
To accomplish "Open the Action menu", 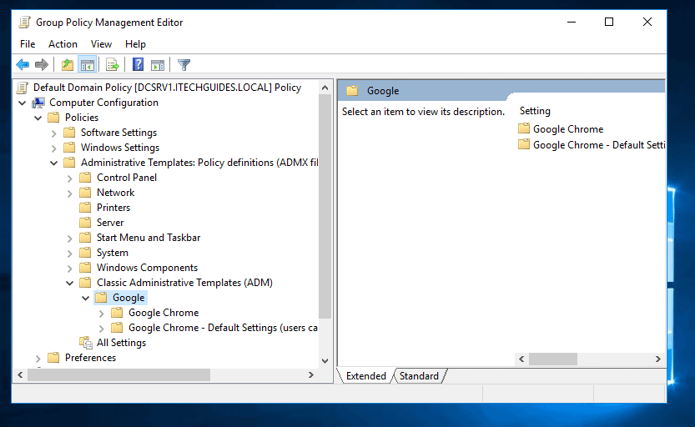I will point(63,44).
